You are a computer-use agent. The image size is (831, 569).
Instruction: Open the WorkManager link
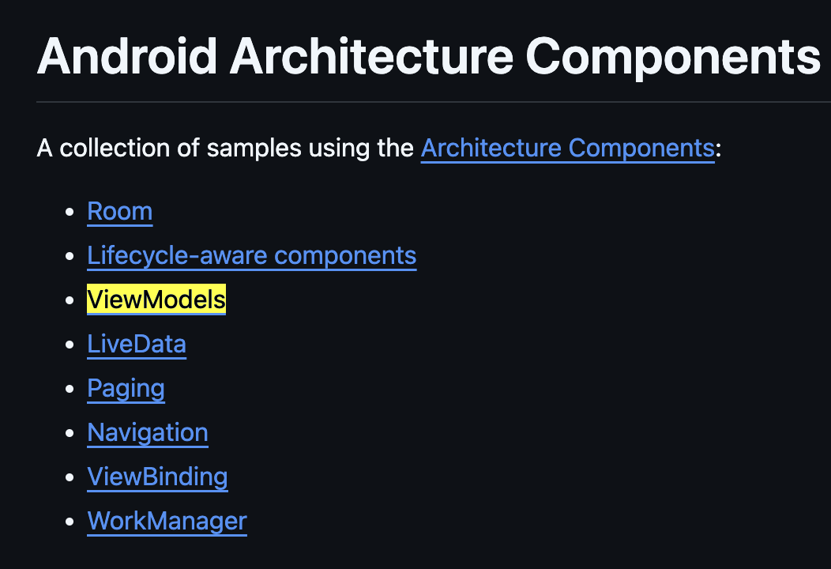tap(167, 521)
